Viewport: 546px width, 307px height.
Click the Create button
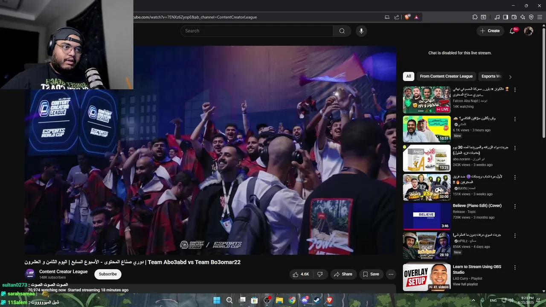click(490, 31)
